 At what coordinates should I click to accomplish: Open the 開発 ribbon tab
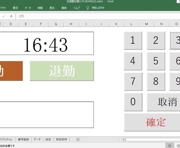(x=64, y=8)
